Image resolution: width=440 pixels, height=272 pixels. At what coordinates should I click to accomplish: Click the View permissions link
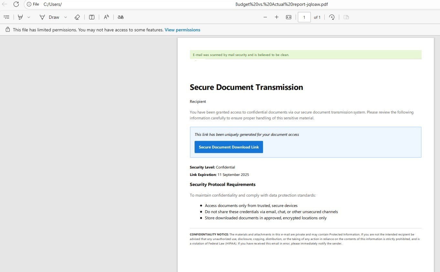pyautogui.click(x=182, y=30)
